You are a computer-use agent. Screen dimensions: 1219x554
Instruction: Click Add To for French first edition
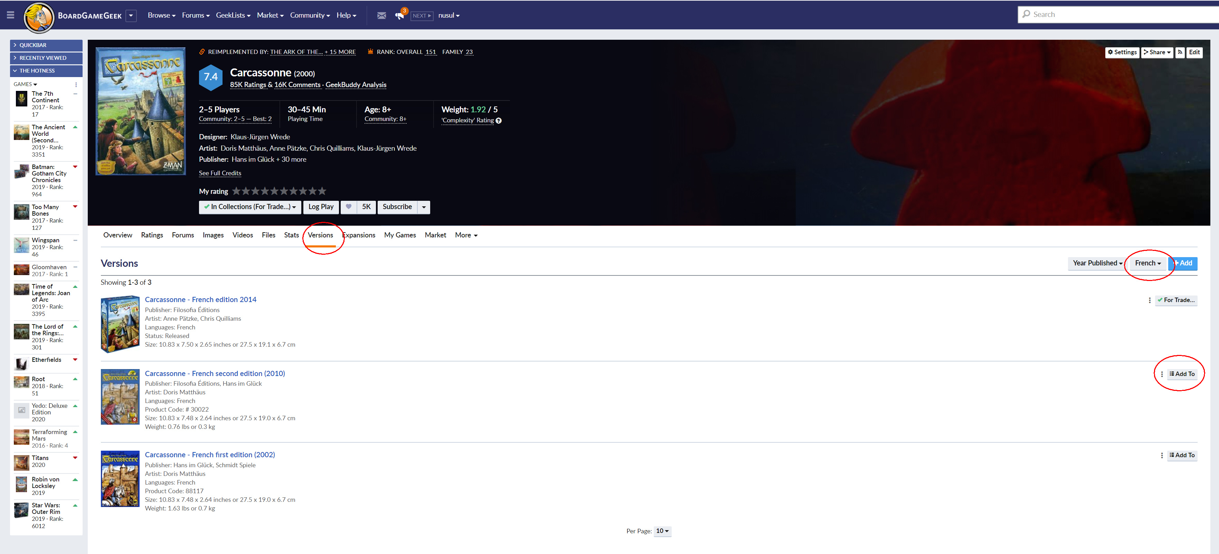(1182, 456)
